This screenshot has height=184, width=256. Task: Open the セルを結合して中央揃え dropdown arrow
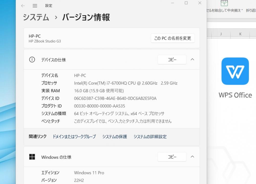242,10
